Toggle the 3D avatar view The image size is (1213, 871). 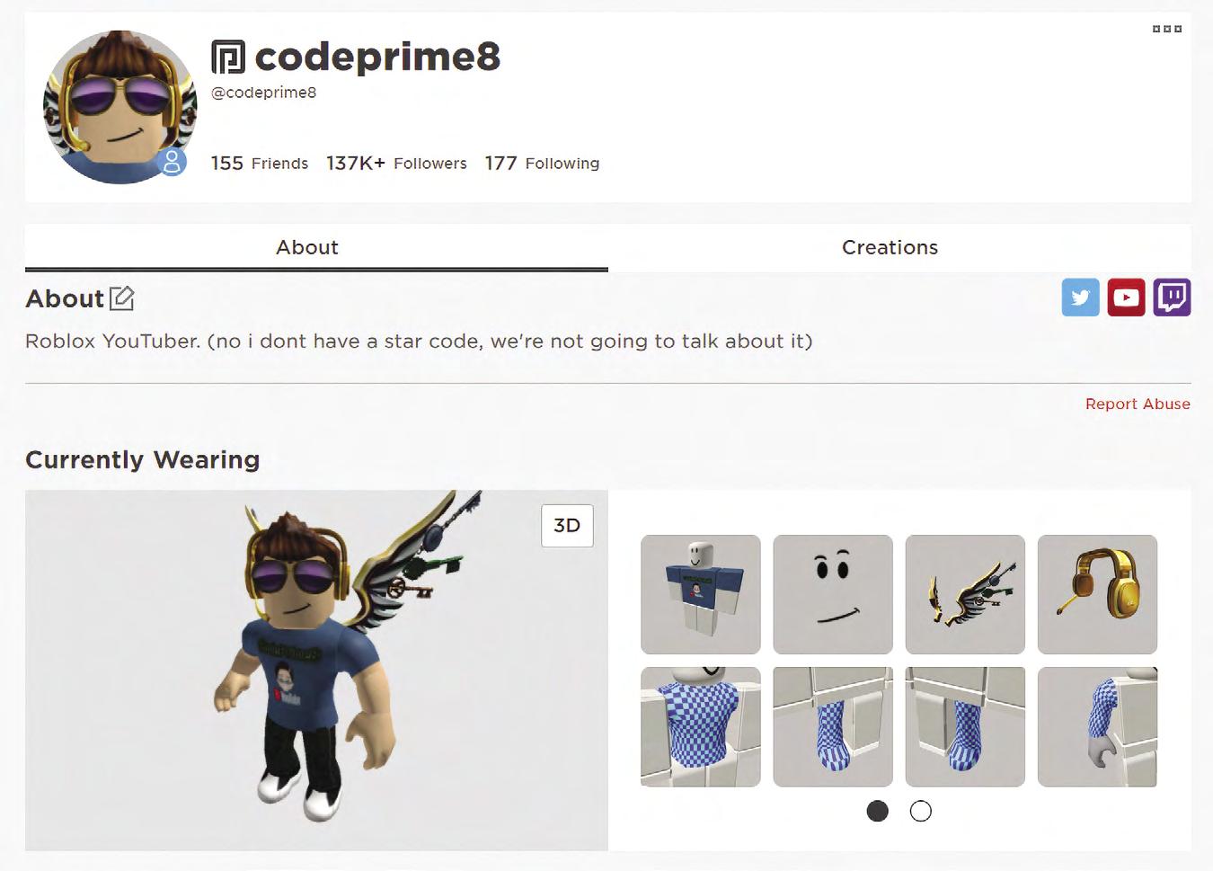pos(567,526)
